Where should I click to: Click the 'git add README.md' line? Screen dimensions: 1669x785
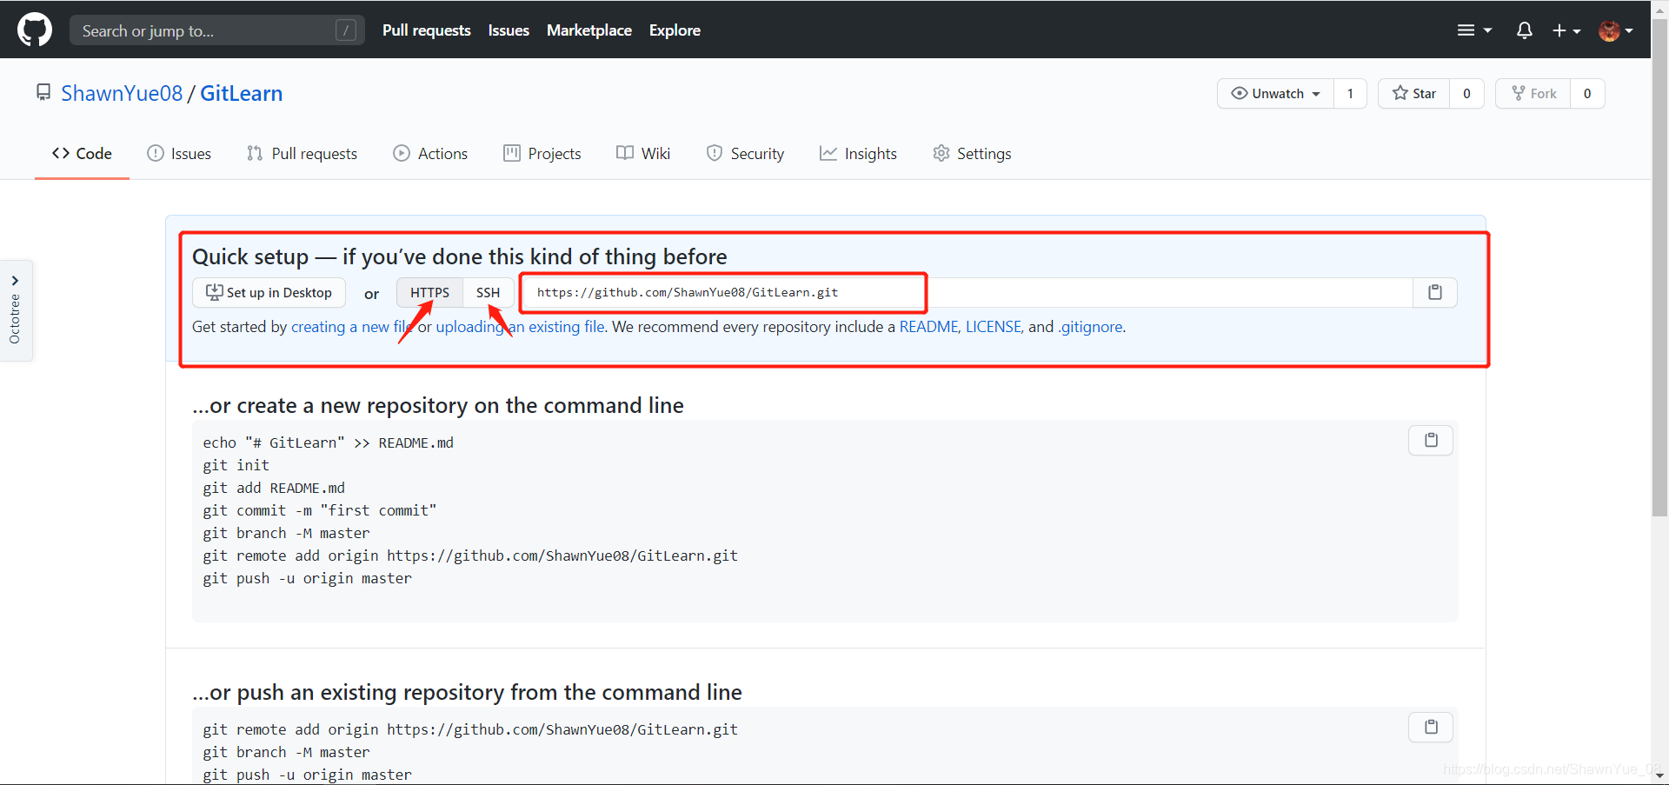pyautogui.click(x=274, y=488)
